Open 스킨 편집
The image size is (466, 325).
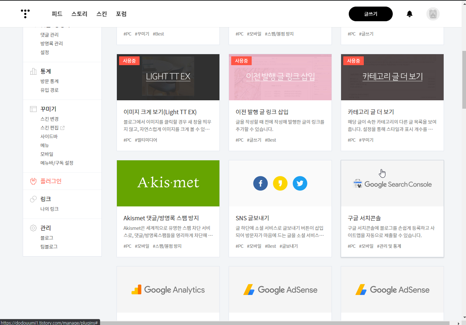coord(49,128)
